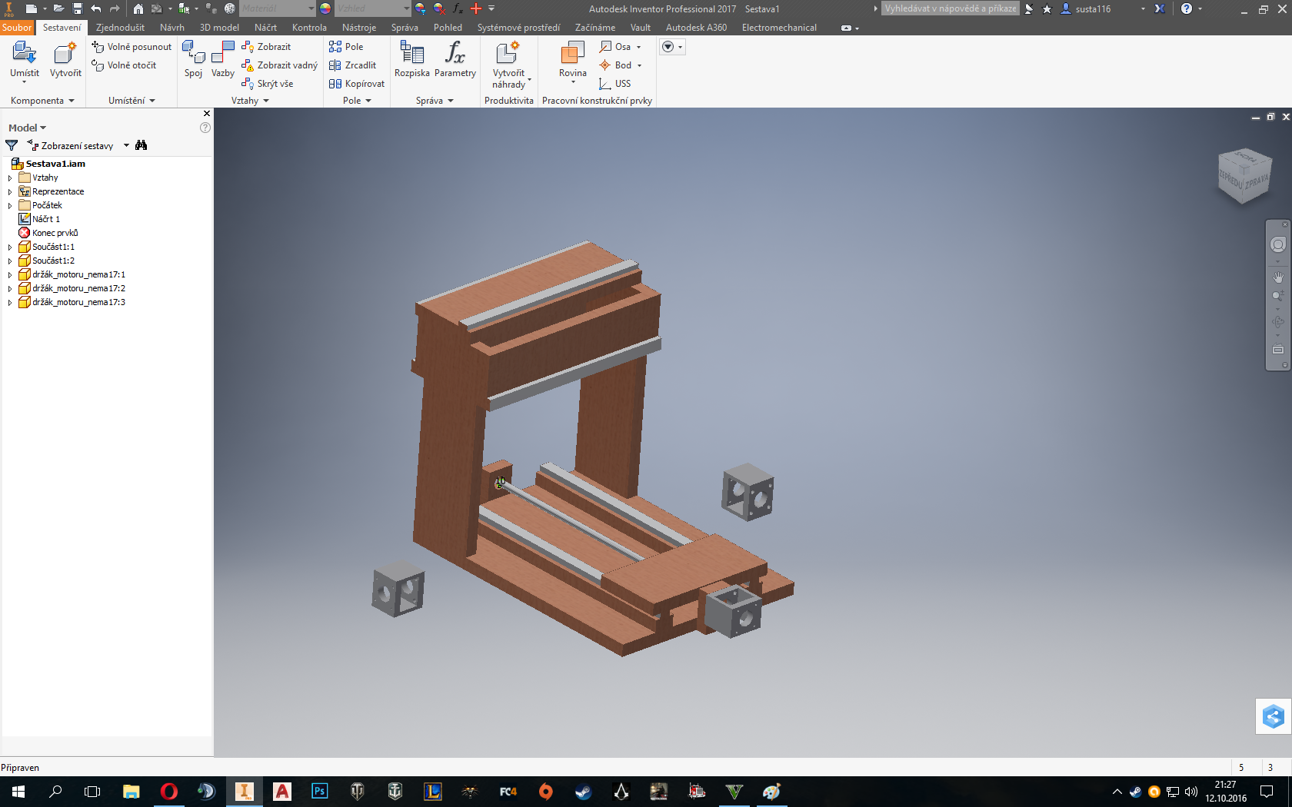The height and width of the screenshot is (807, 1292).
Task: Click the Volné otočit tool
Action: 124,65
